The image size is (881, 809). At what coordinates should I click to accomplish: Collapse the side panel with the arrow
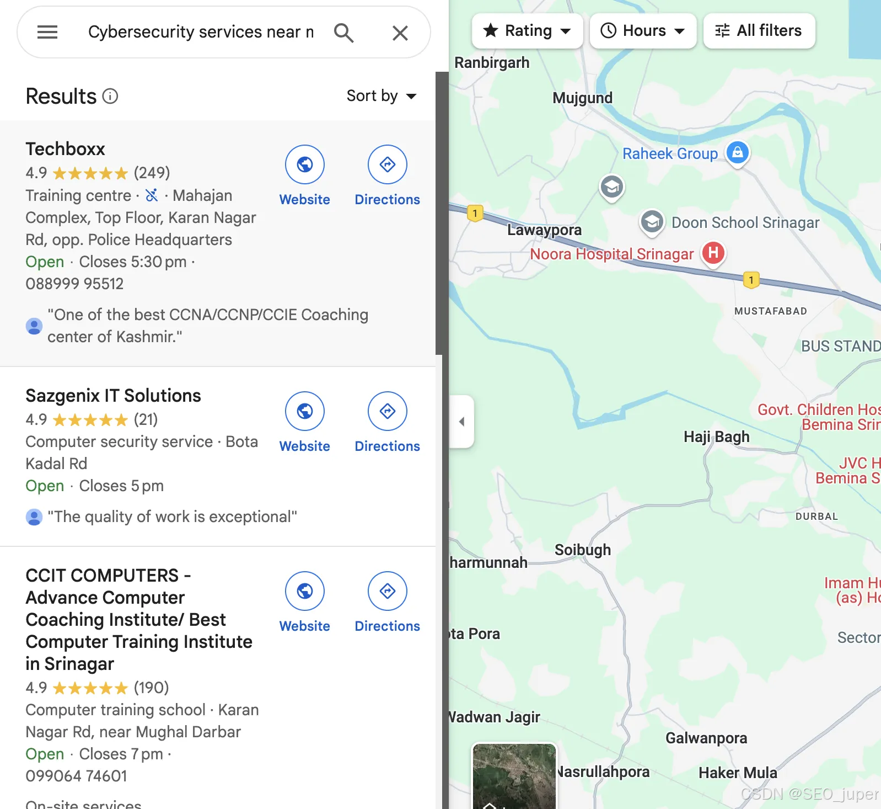coord(462,422)
